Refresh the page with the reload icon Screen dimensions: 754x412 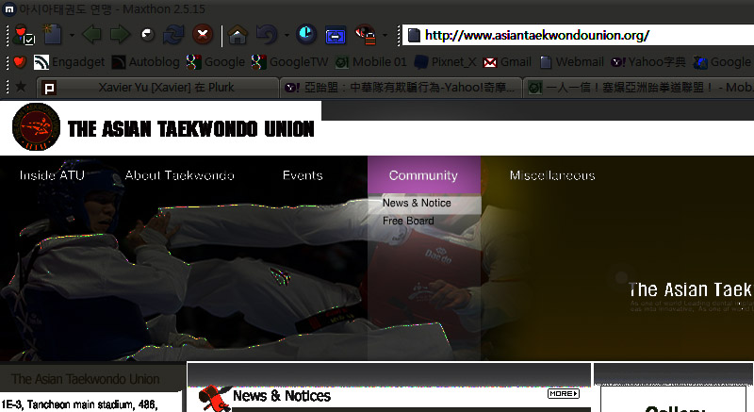173,35
